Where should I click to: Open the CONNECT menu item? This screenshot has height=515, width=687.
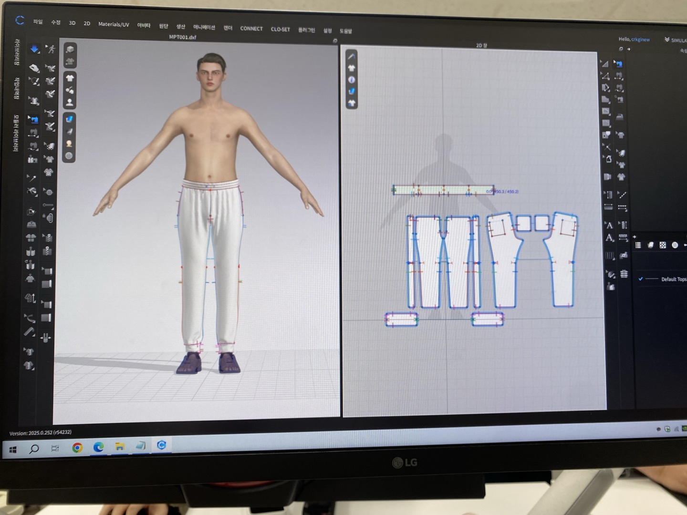click(x=251, y=29)
